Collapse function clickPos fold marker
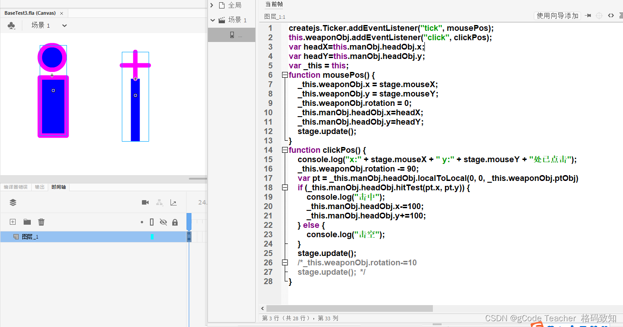 pyautogui.click(x=285, y=150)
